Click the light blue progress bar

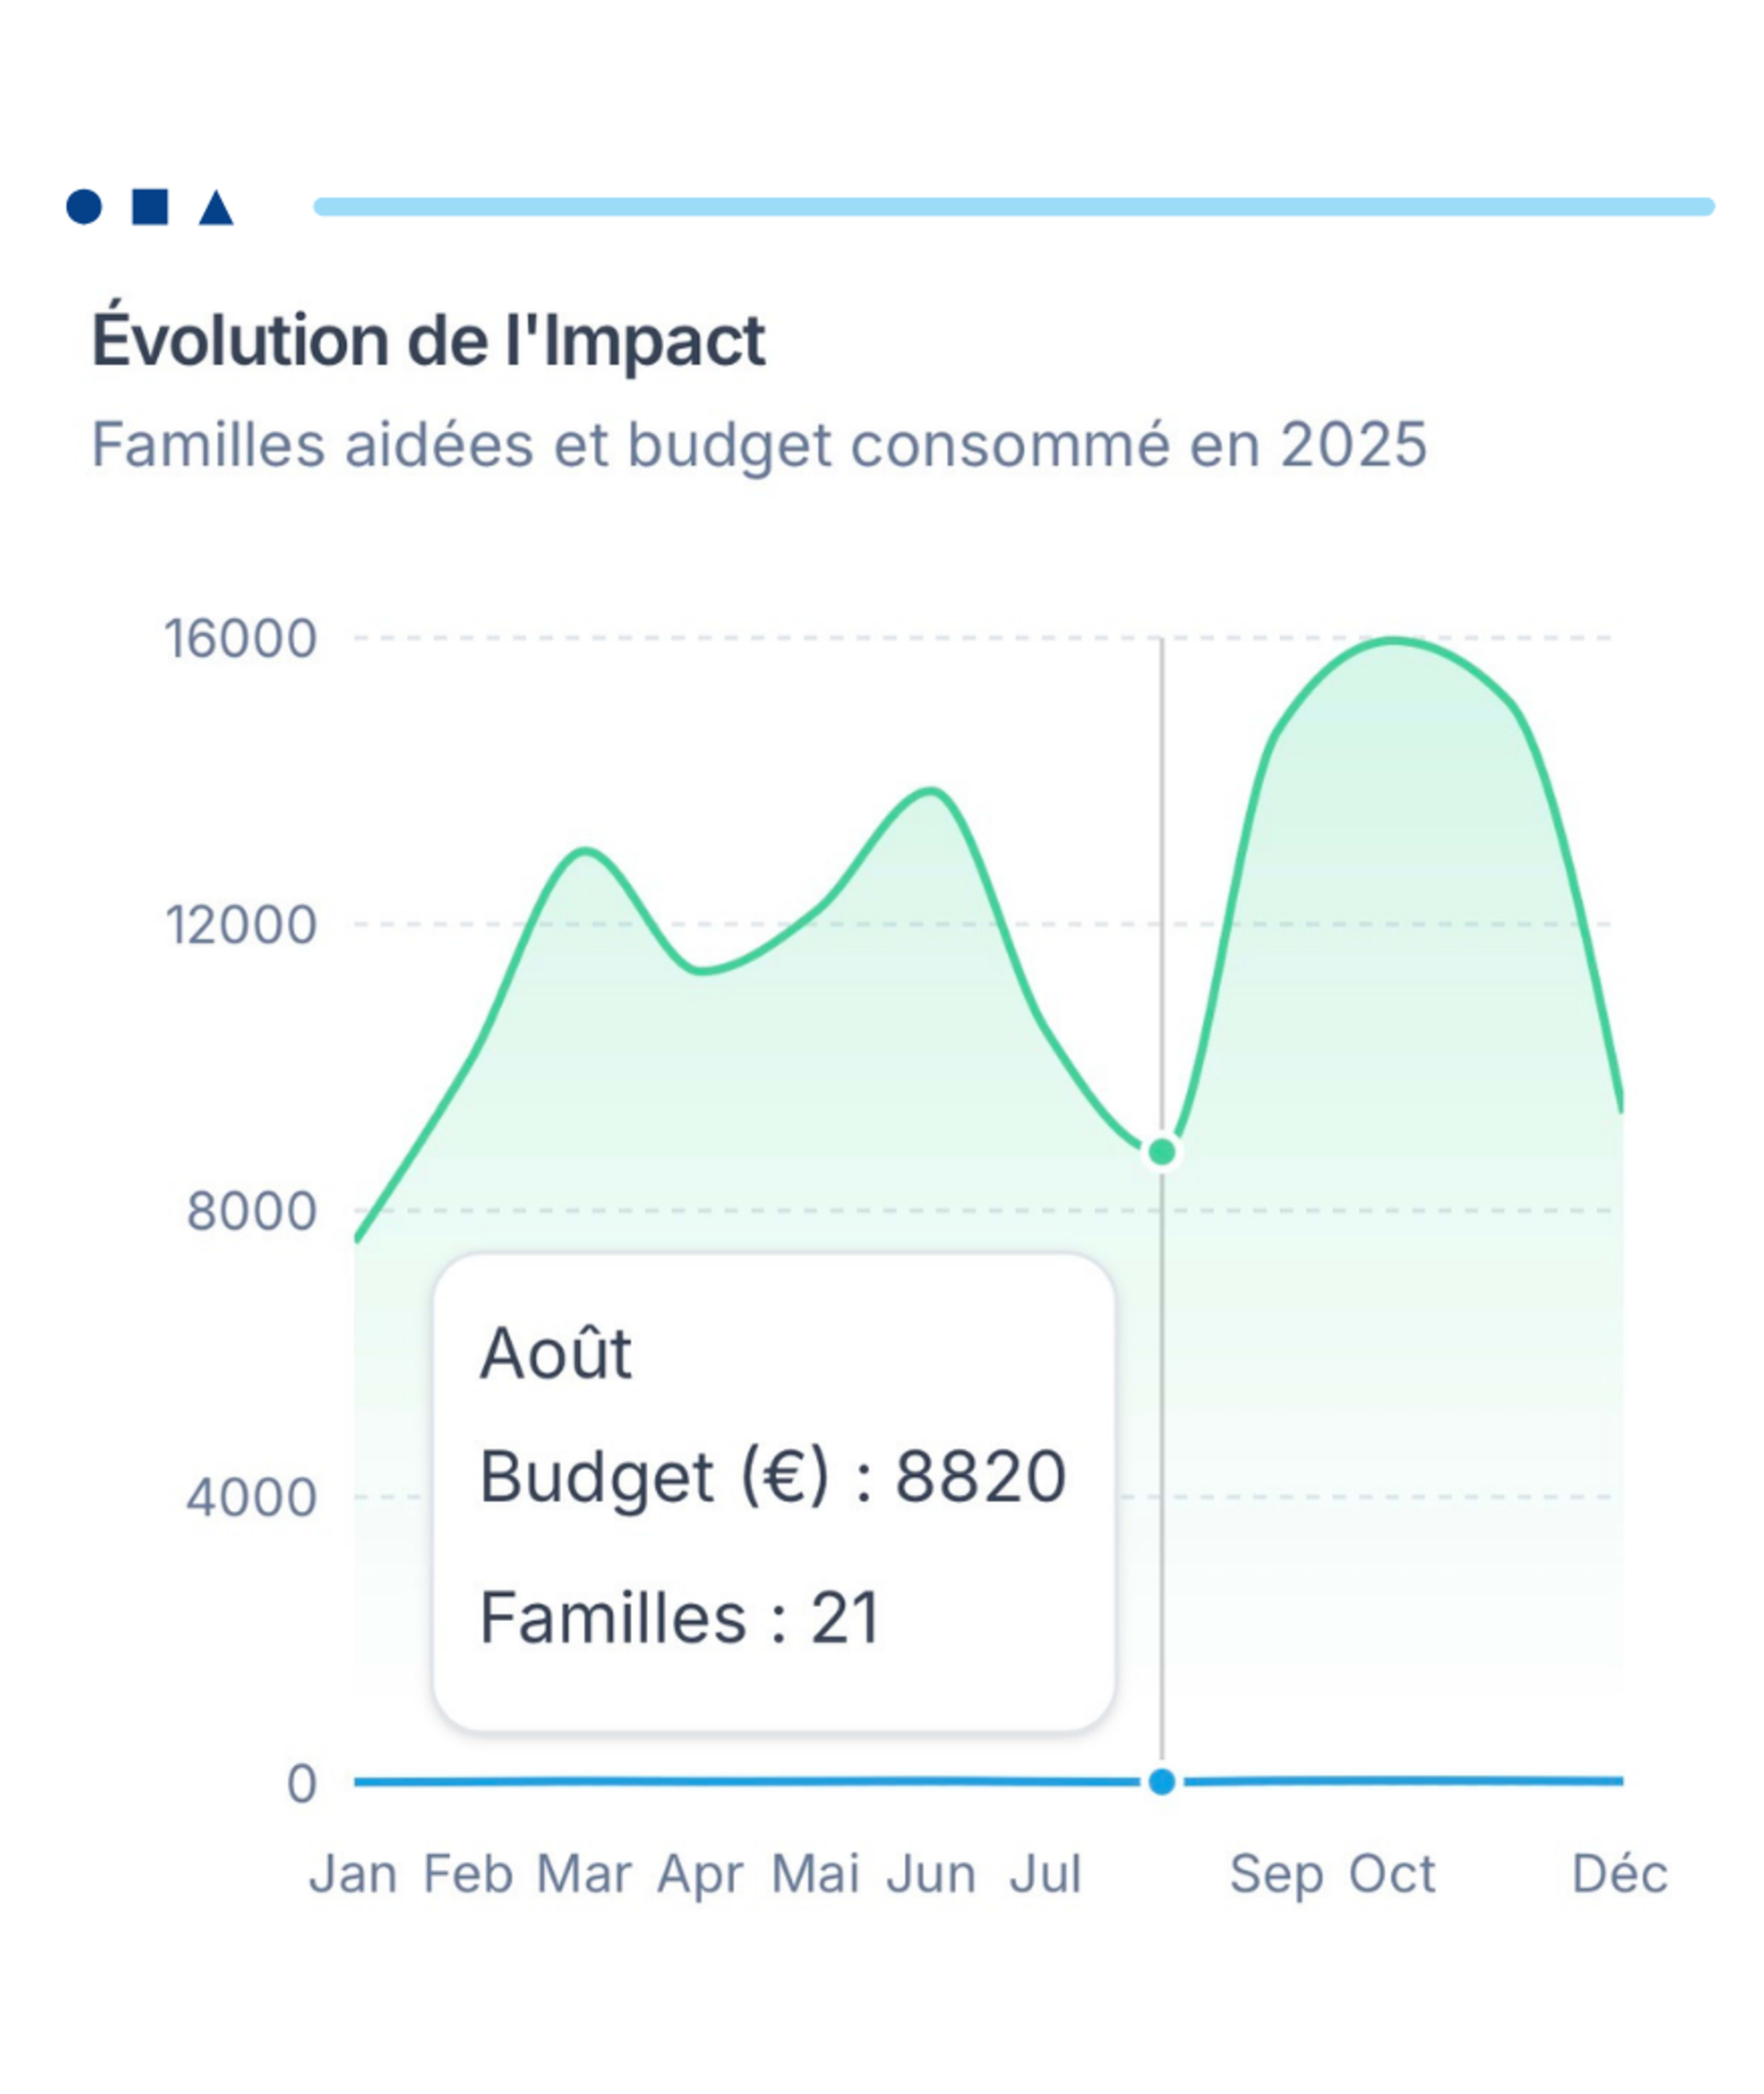click(1013, 207)
